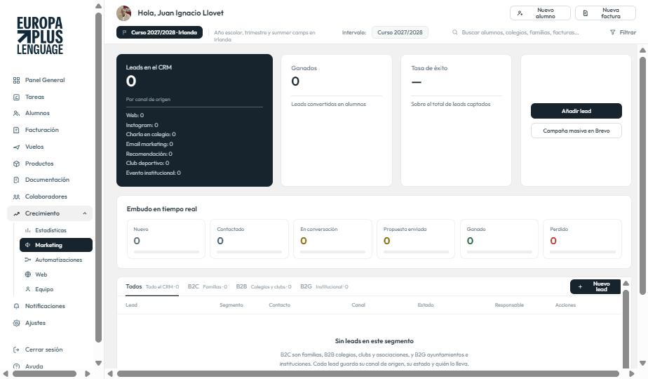Click the main page vertical scrollbar thumb

coord(642,176)
